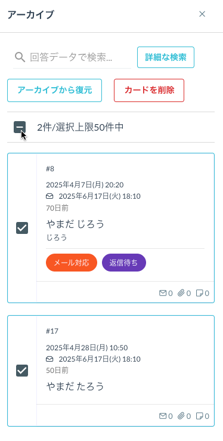Screen dimensions: 223x441
Task: Uncheck card #17 checkbox
Action: click(22, 371)
